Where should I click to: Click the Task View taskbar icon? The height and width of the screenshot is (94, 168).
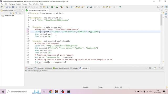pos(44,92)
